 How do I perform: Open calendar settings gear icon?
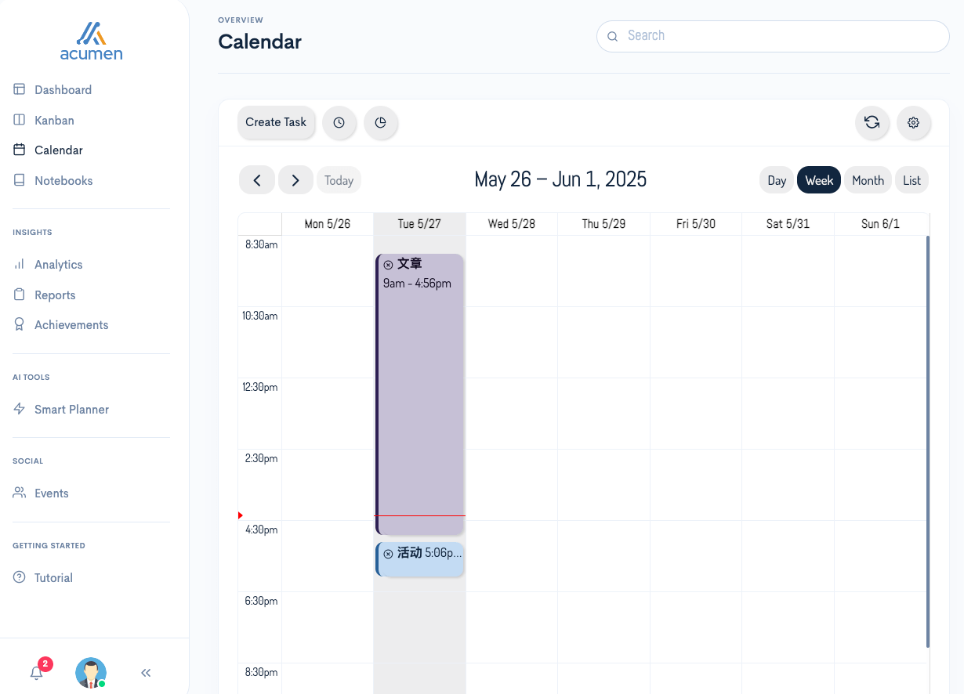[913, 123]
